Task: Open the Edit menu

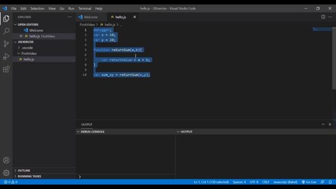Action: coord(23,8)
